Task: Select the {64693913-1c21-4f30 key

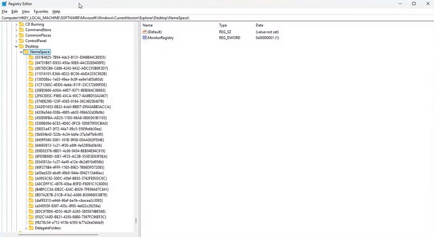Action: [x=68, y=145]
